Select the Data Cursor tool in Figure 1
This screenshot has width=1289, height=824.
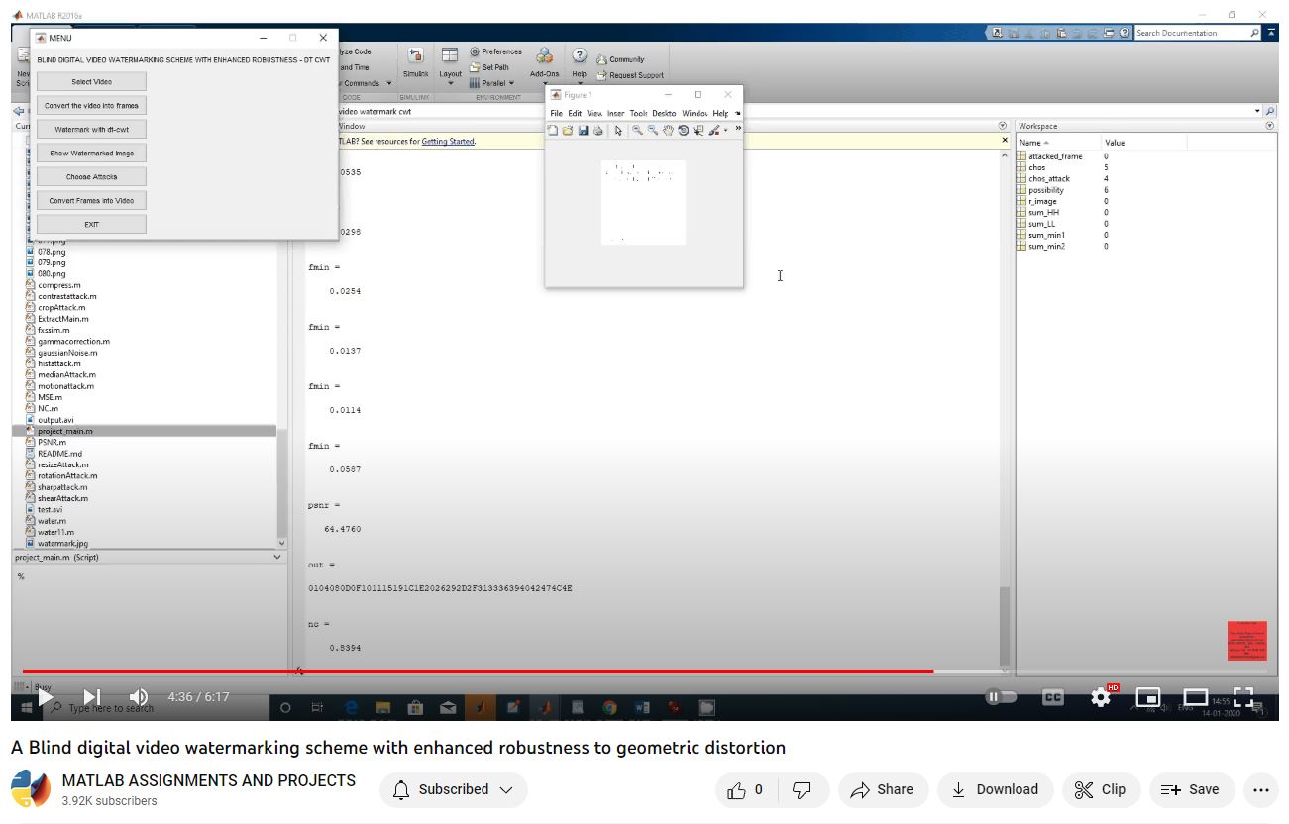(698, 130)
